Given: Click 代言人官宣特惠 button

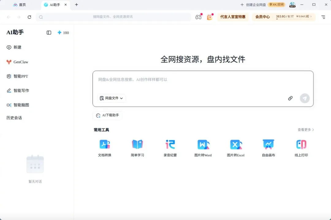Looking at the screenshot, I should click(233, 17).
